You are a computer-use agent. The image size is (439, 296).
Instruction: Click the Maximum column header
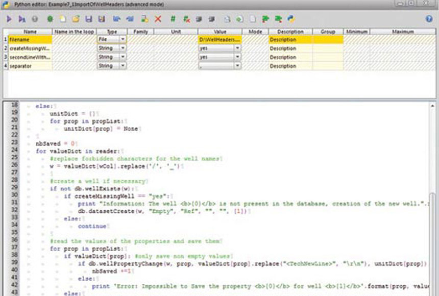click(403, 32)
